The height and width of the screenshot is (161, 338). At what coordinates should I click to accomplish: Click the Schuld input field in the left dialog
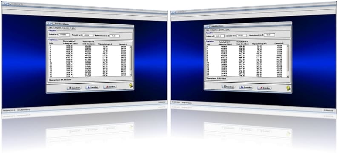point(64,34)
